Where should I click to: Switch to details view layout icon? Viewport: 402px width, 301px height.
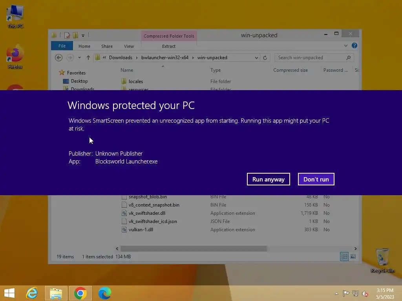point(344,256)
